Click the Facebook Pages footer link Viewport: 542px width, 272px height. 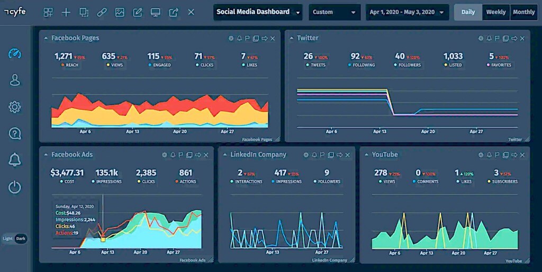[x=257, y=140]
